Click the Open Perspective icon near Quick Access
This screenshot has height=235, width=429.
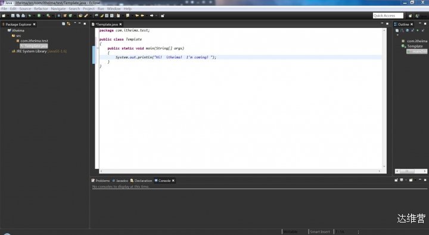[x=410, y=16]
